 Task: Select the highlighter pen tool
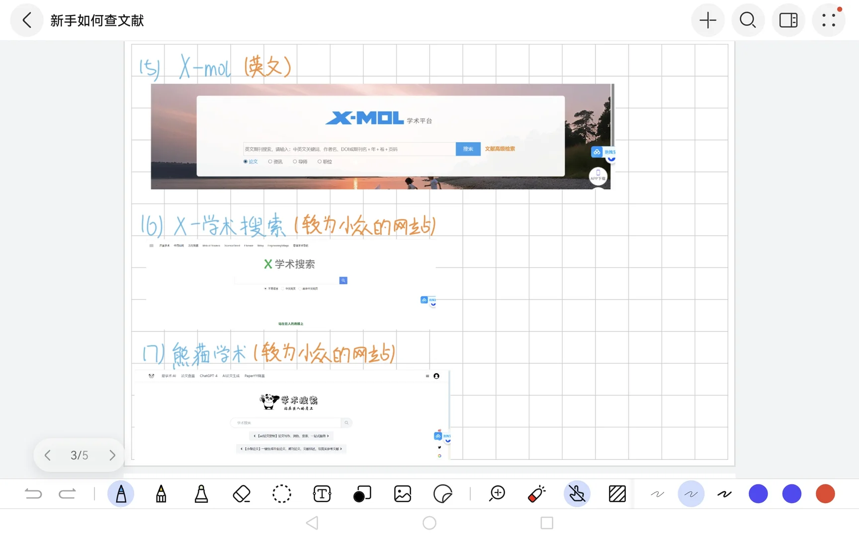point(201,494)
